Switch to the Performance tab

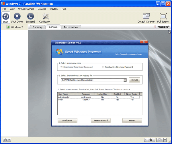tap(71, 27)
